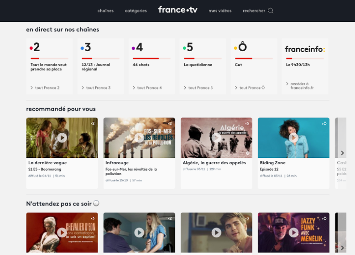Follow the tout France Ô link
Viewport: 355px width, 255px height.
coord(250,88)
